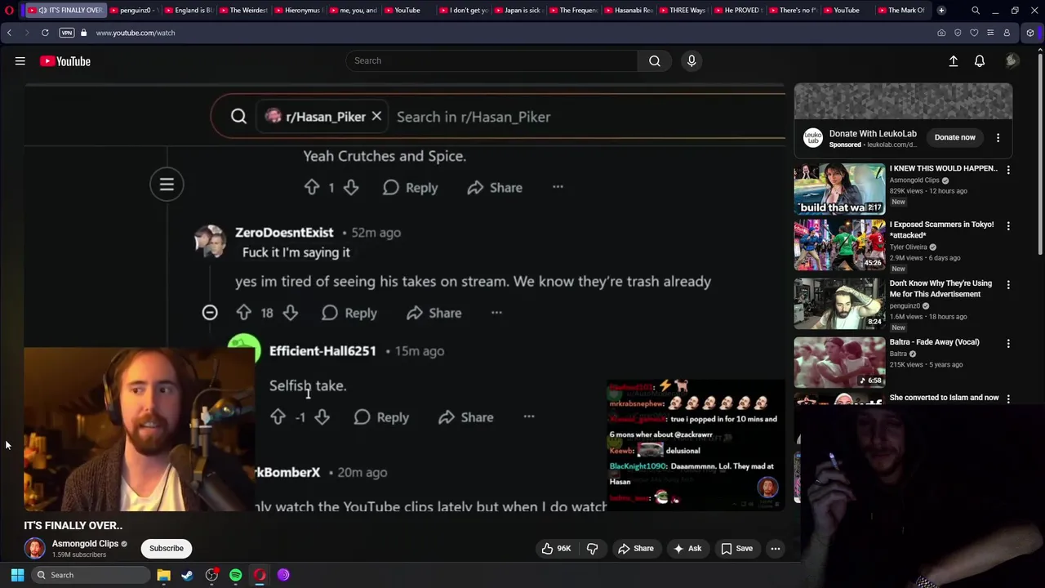Viewport: 1045px width, 588px height.
Task: Open File Explorer from the taskbar
Action: [x=163, y=575]
